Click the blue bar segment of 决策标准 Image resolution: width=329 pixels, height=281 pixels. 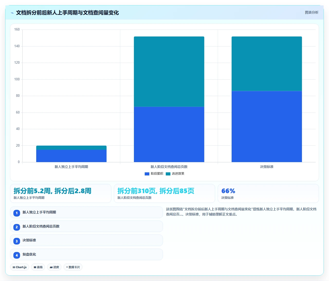point(267,127)
